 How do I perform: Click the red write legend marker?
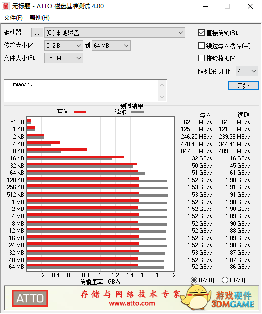click(80, 112)
